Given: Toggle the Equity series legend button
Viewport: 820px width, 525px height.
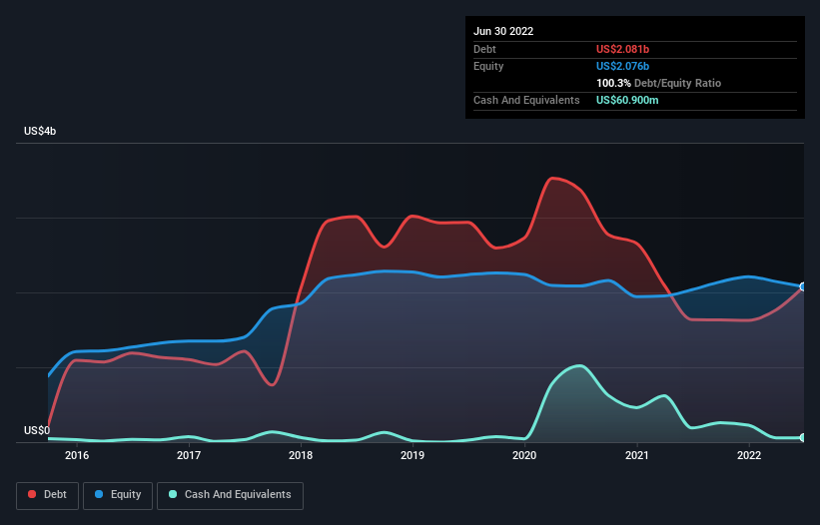Looking at the screenshot, I should (118, 495).
